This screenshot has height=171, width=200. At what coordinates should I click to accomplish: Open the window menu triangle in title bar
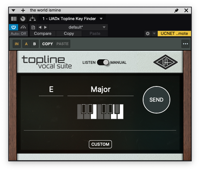[13, 10]
